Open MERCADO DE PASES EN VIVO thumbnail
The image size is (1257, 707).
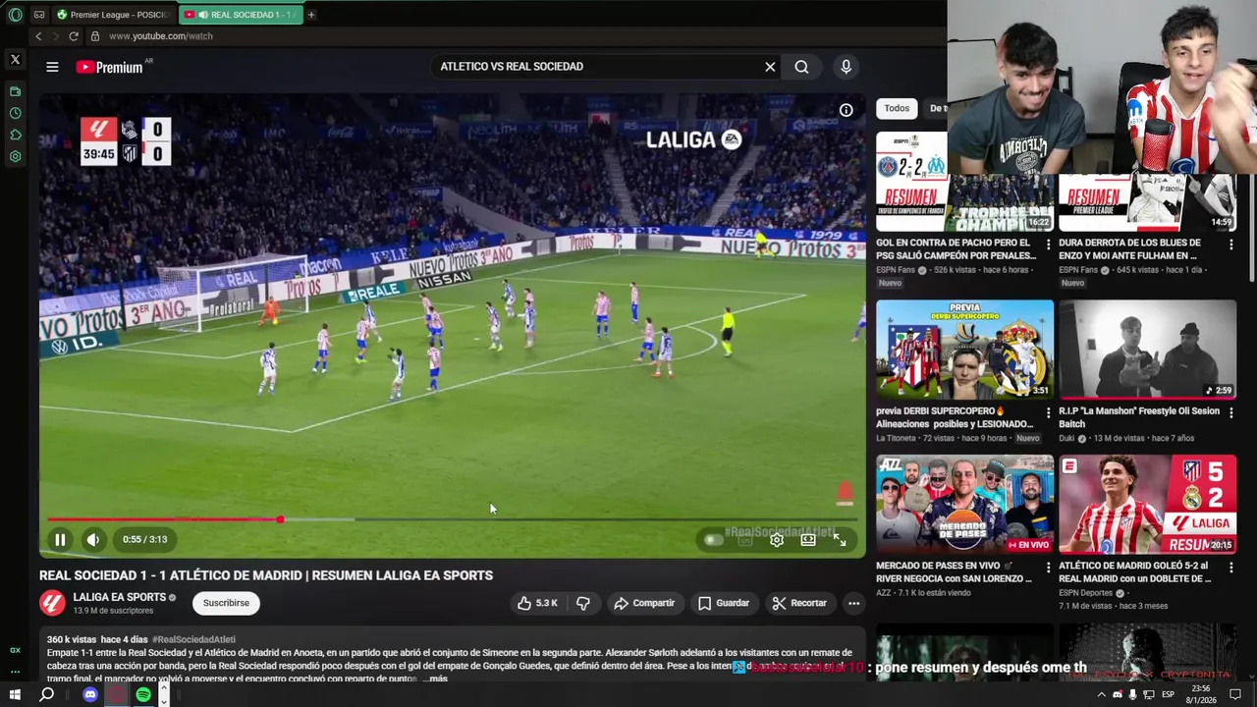coord(964,505)
